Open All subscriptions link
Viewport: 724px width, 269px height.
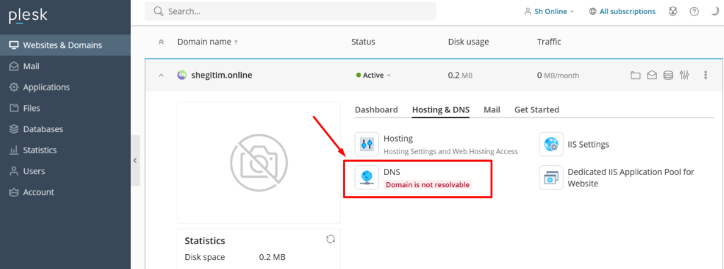[x=622, y=11]
